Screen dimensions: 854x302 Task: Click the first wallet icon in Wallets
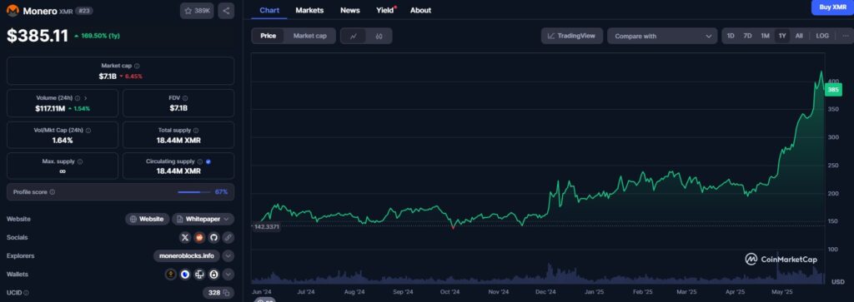pyautogui.click(x=171, y=275)
